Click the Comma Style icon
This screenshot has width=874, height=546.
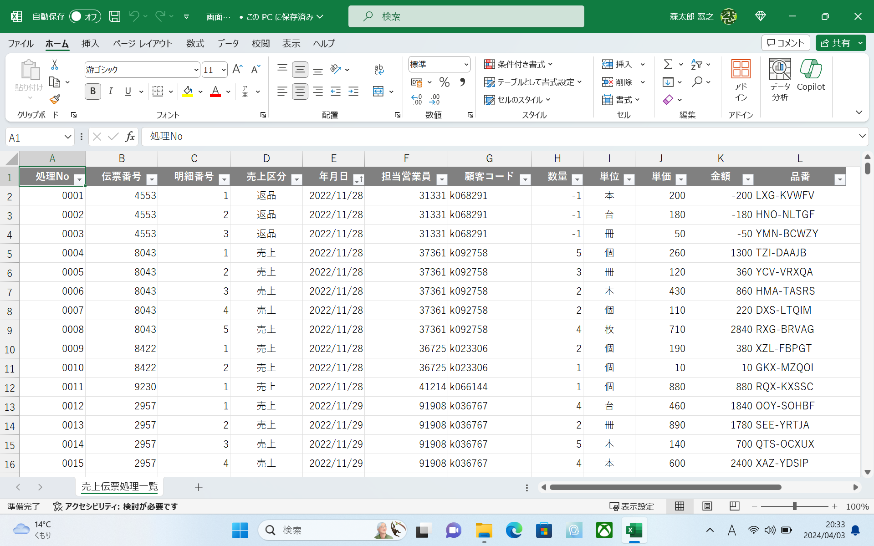(463, 82)
